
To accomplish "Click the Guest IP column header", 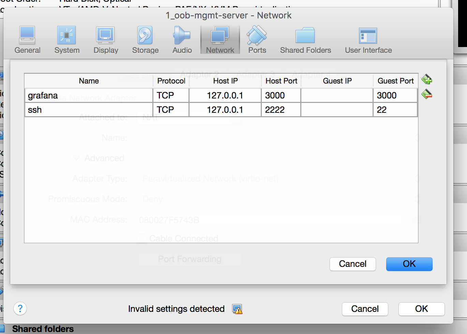I will click(x=337, y=81).
